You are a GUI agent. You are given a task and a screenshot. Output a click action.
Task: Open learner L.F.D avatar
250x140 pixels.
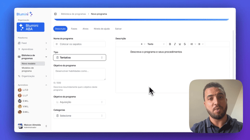20,90
